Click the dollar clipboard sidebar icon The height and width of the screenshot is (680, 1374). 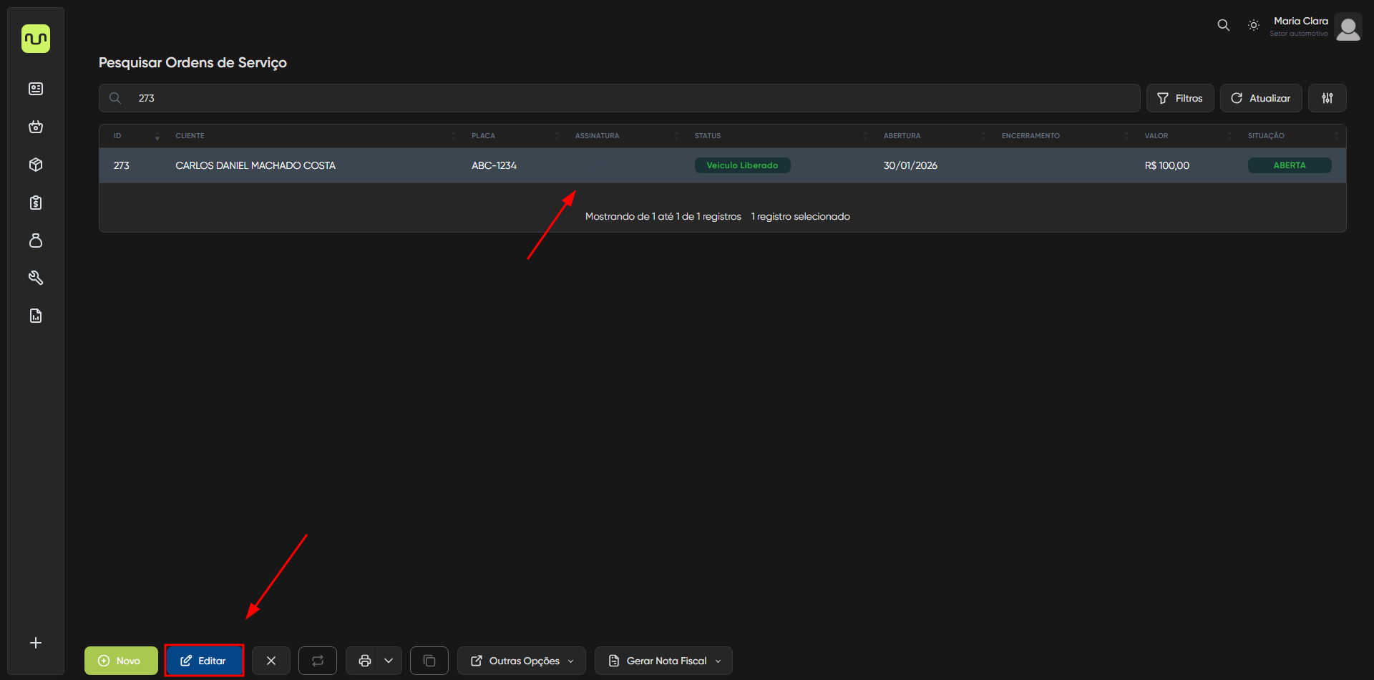click(x=36, y=203)
